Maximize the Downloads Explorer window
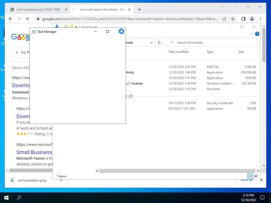This screenshot has height=203, width=271. click(x=242, y=27)
